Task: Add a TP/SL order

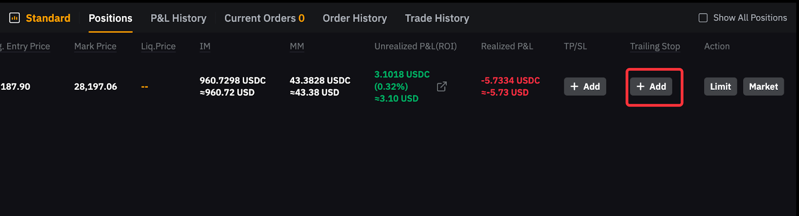Action: (585, 87)
